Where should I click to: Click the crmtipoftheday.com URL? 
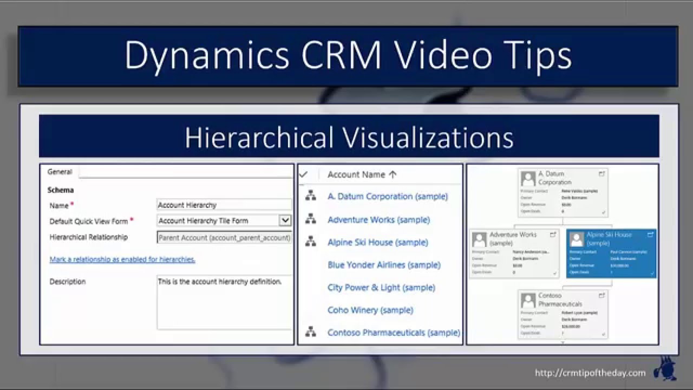590,373
